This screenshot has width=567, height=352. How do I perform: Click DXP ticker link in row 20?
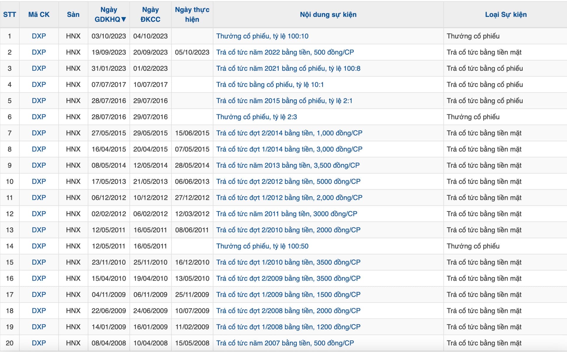(39, 343)
